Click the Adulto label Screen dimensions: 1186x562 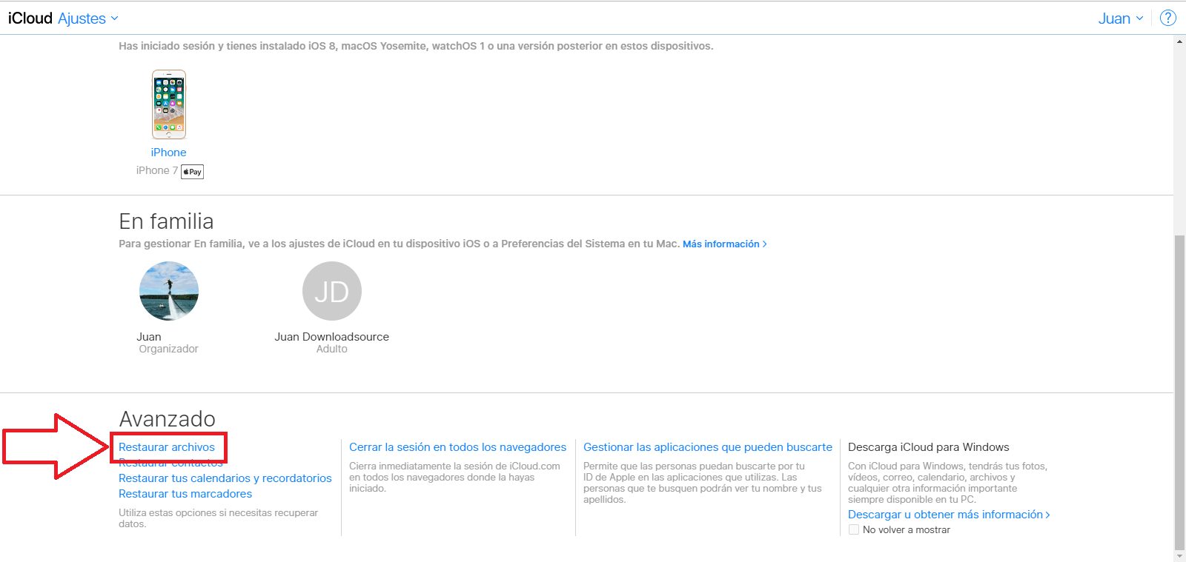tap(332, 349)
